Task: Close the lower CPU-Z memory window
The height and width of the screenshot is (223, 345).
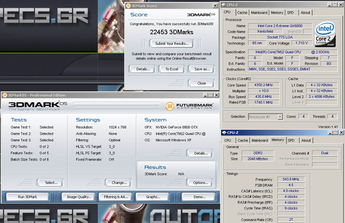Action: (x=341, y=132)
